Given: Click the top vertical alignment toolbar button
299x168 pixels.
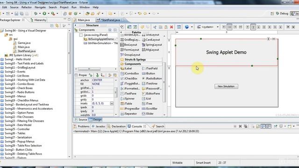Looking at the screenshot, I should tap(248, 27).
